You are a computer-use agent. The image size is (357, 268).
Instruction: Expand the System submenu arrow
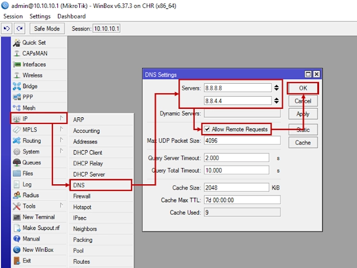tap(61, 151)
